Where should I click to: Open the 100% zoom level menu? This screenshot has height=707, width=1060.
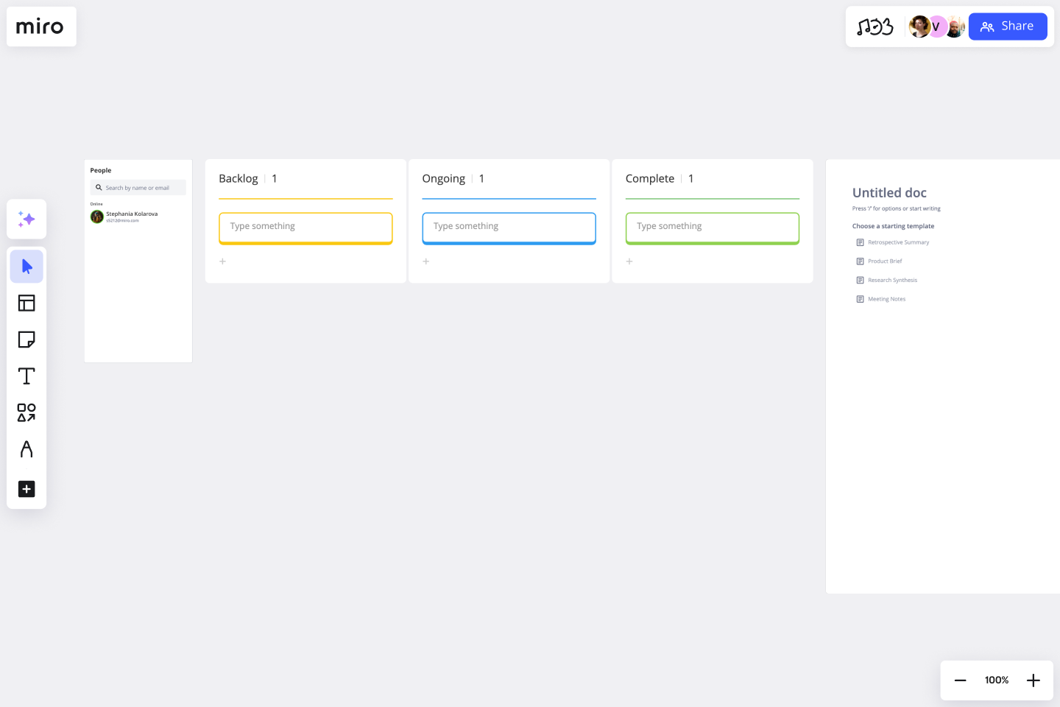tap(997, 680)
